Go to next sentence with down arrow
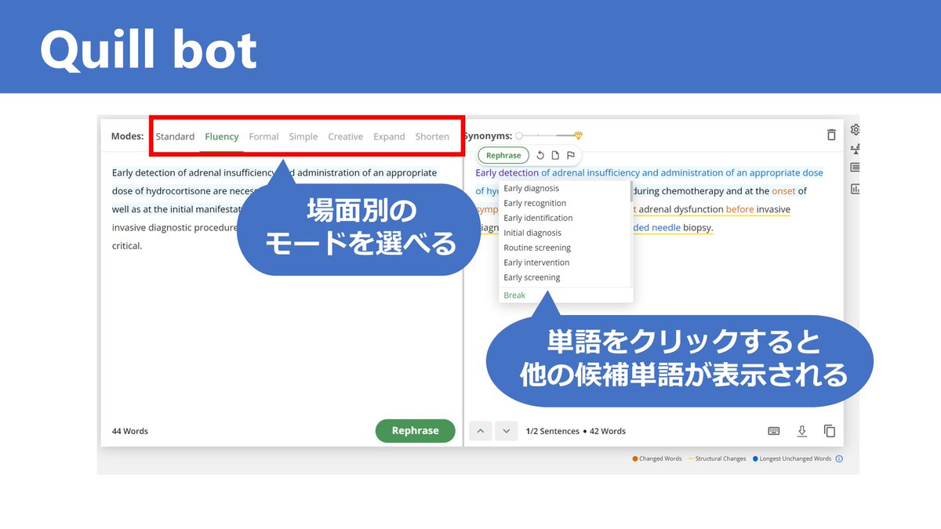 507,431
